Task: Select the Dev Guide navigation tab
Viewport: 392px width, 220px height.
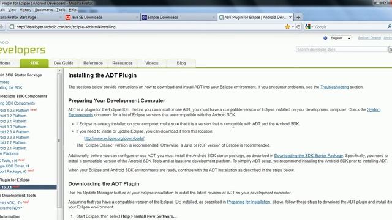Action: [x=64, y=63]
